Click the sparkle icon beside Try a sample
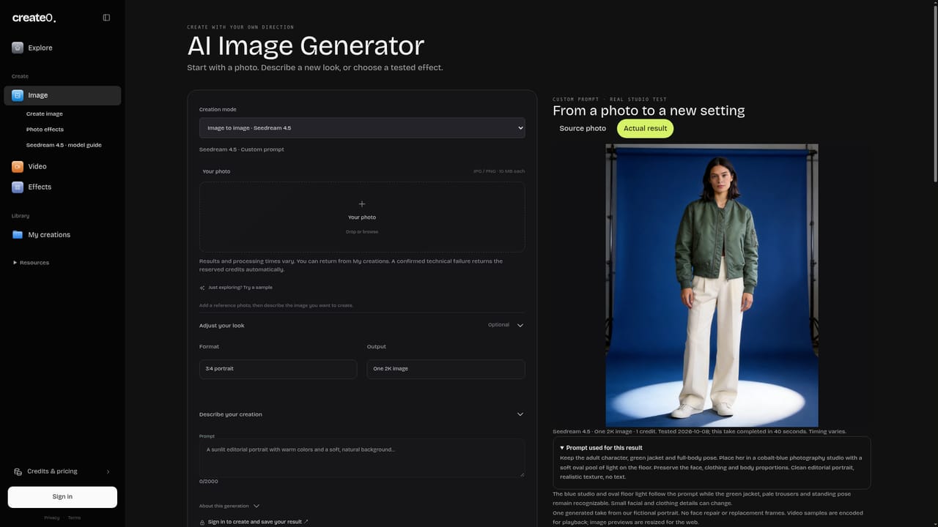Screen dimensions: 938x527 click(202, 288)
